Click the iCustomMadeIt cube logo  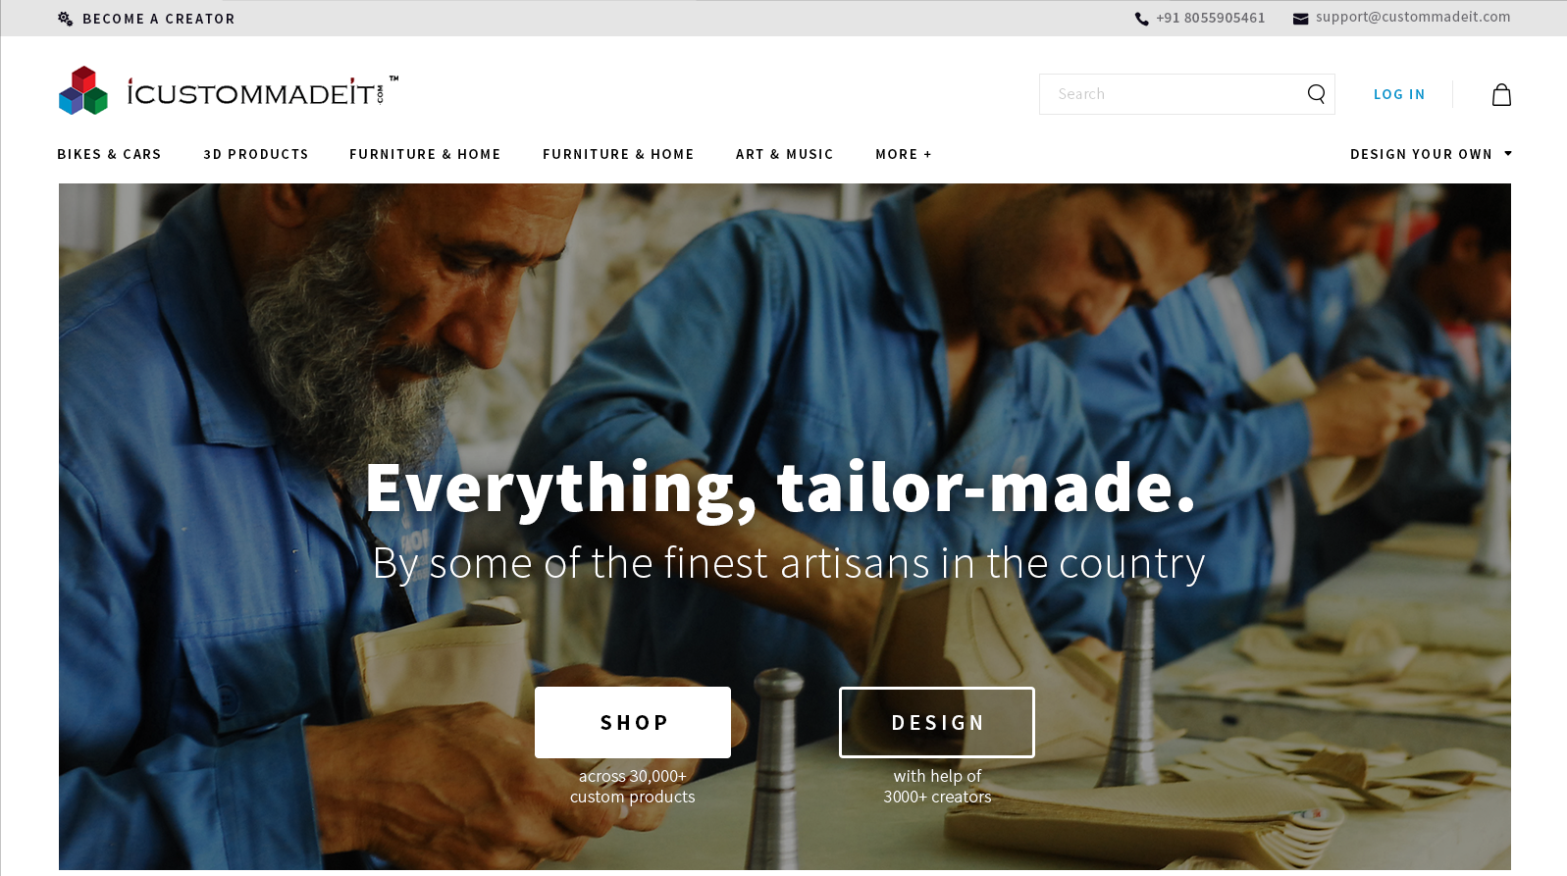tap(83, 90)
